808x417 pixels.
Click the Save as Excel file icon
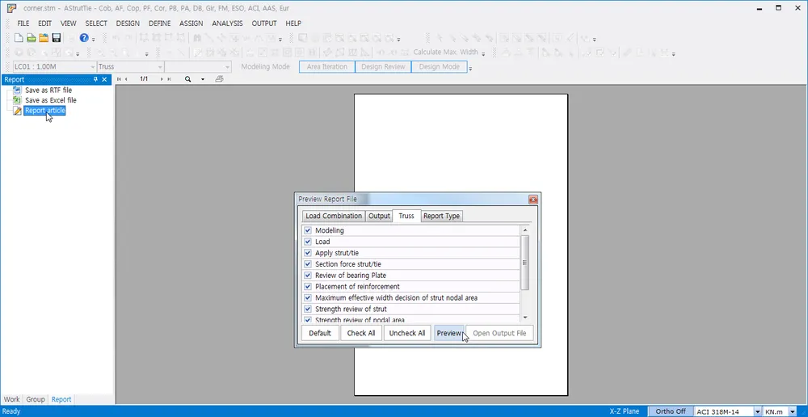[18, 100]
